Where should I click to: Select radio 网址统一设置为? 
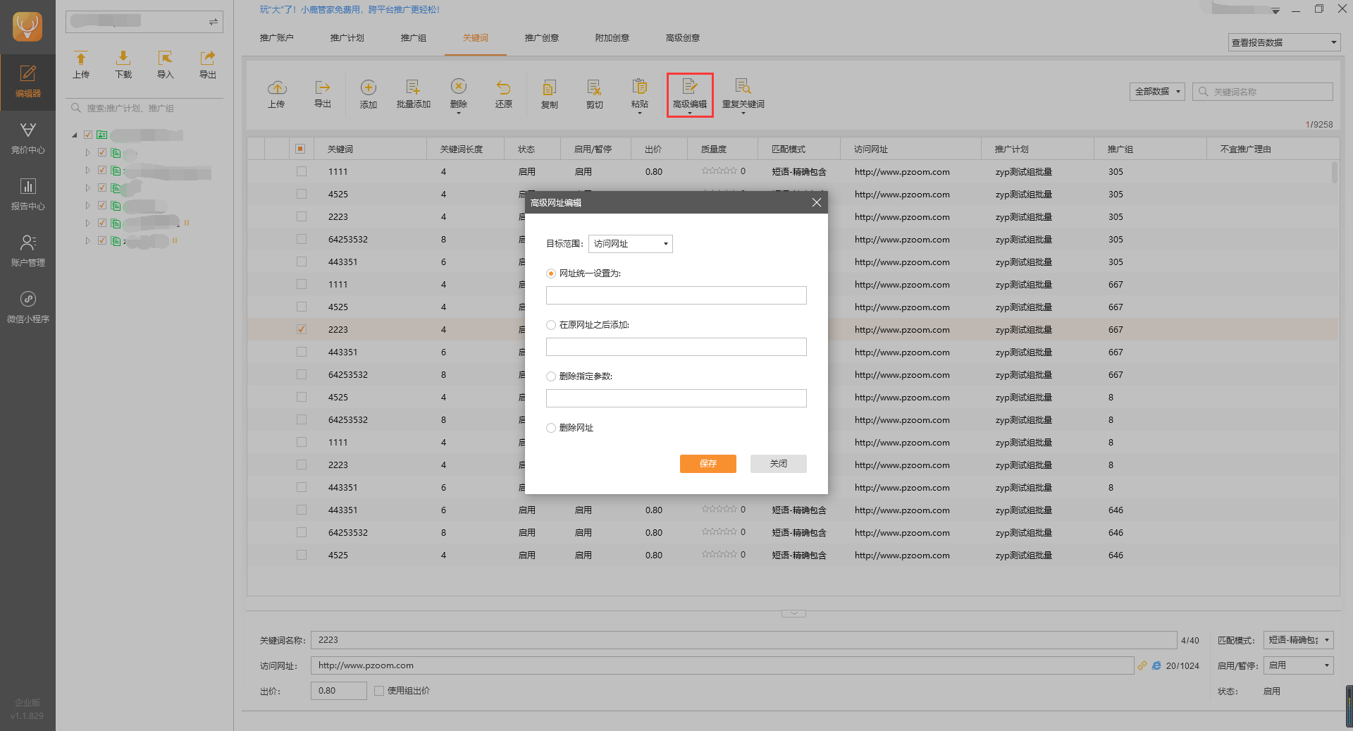pyautogui.click(x=551, y=274)
